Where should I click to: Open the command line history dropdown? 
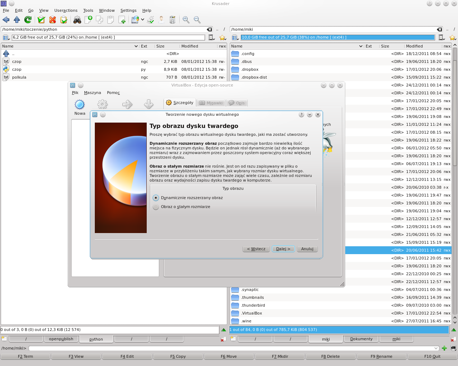[436, 348]
